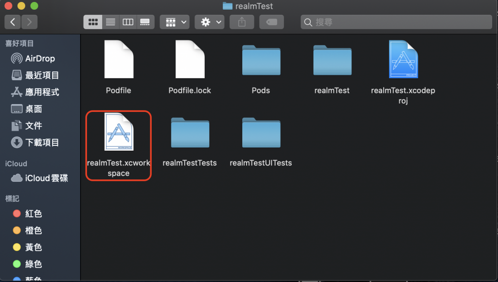
Task: Click the edit tags toolbar button
Action: [271, 22]
